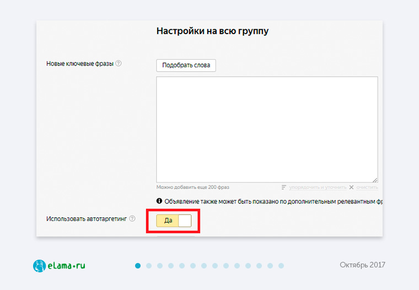Select the fifth slide pagination dot
Image resolution: width=419 pixels, height=290 pixels.
coord(182,266)
